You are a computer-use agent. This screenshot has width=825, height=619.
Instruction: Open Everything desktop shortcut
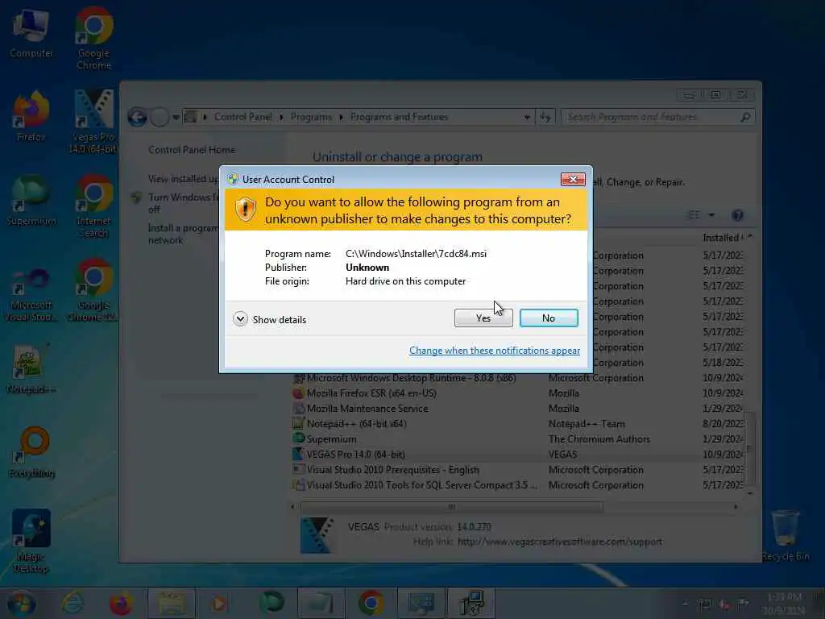pyautogui.click(x=32, y=453)
